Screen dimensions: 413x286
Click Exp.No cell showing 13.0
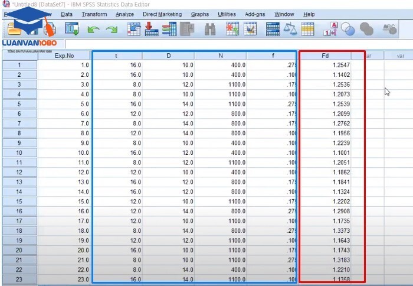[x=64, y=182]
